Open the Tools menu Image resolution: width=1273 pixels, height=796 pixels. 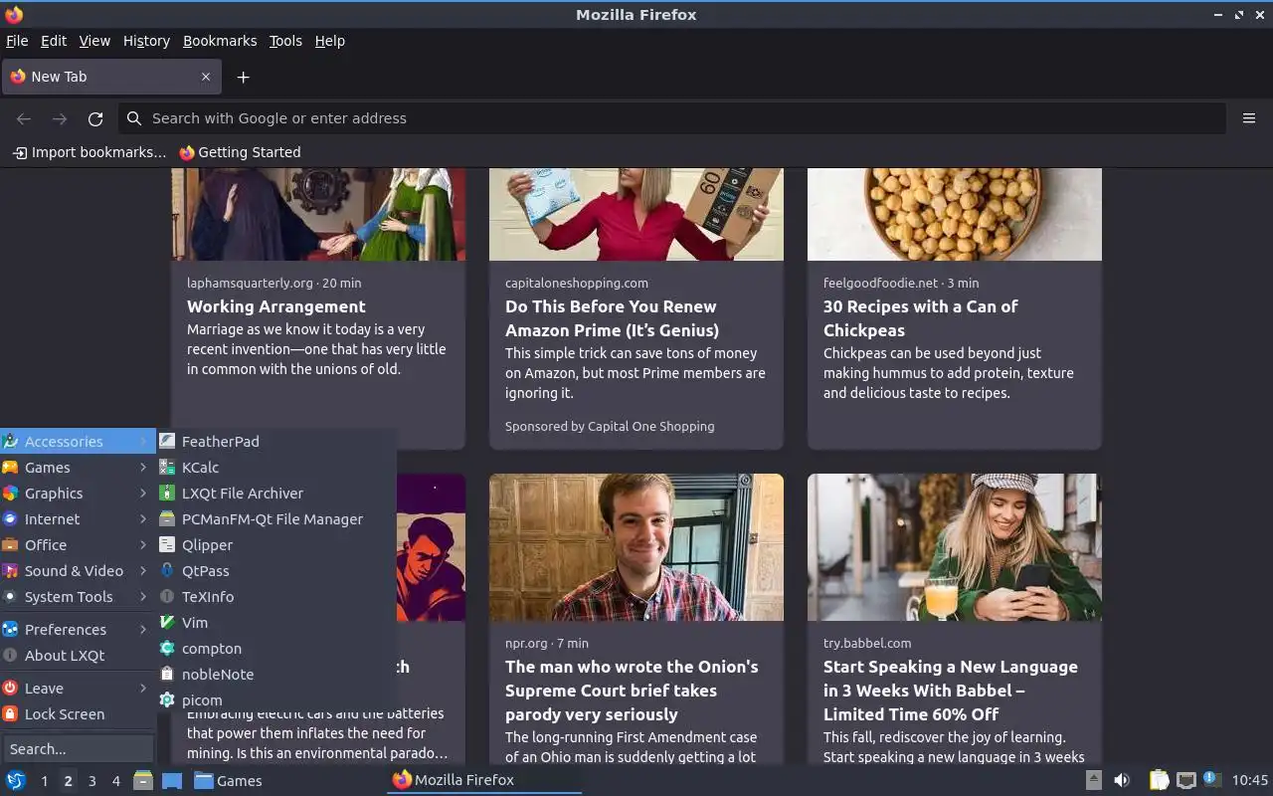(285, 41)
